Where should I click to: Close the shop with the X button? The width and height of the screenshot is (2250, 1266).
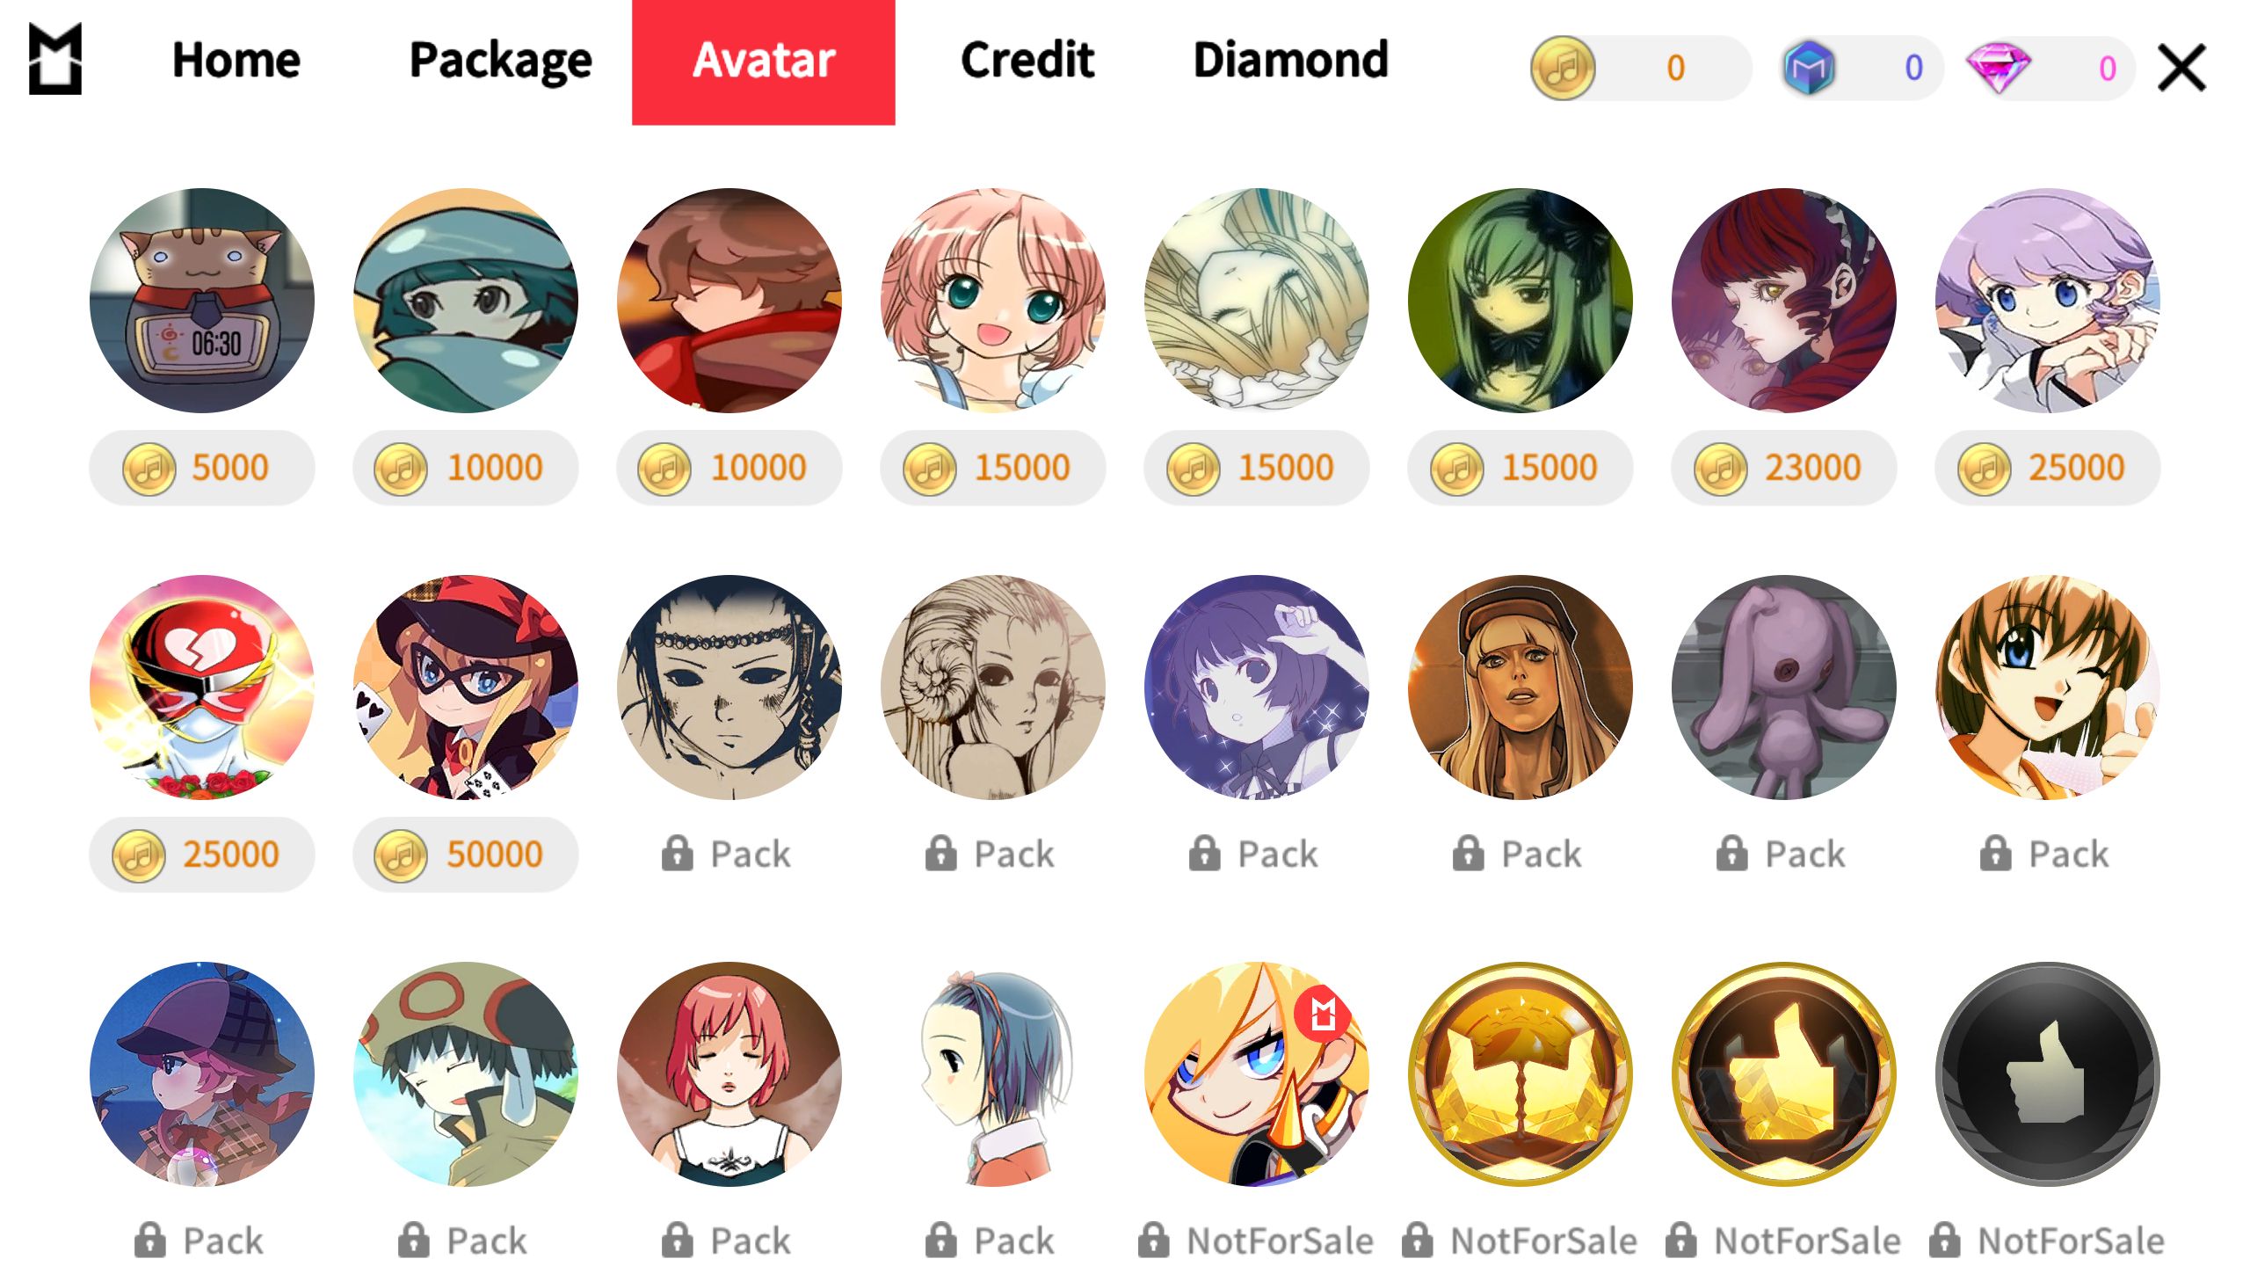pos(2182,68)
